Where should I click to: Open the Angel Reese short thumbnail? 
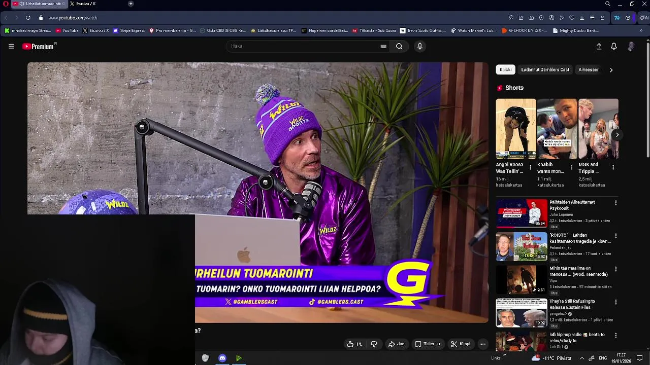coord(515,129)
